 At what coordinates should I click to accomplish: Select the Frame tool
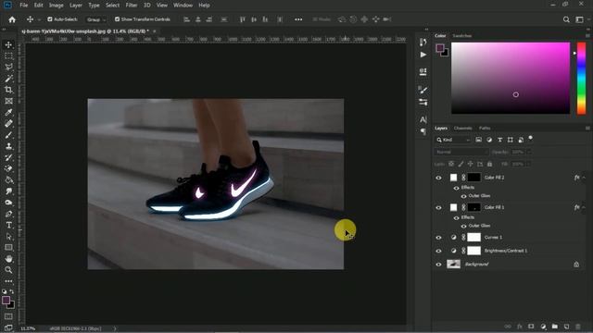point(8,101)
